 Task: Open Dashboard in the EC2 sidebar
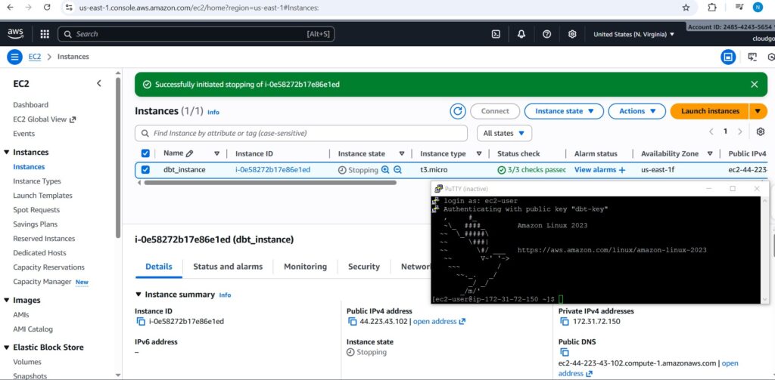pyautogui.click(x=30, y=104)
